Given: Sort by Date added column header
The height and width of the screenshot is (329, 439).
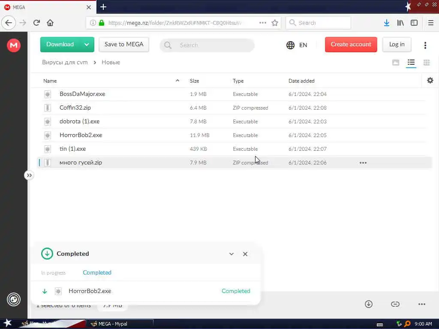Looking at the screenshot, I should 301,81.
